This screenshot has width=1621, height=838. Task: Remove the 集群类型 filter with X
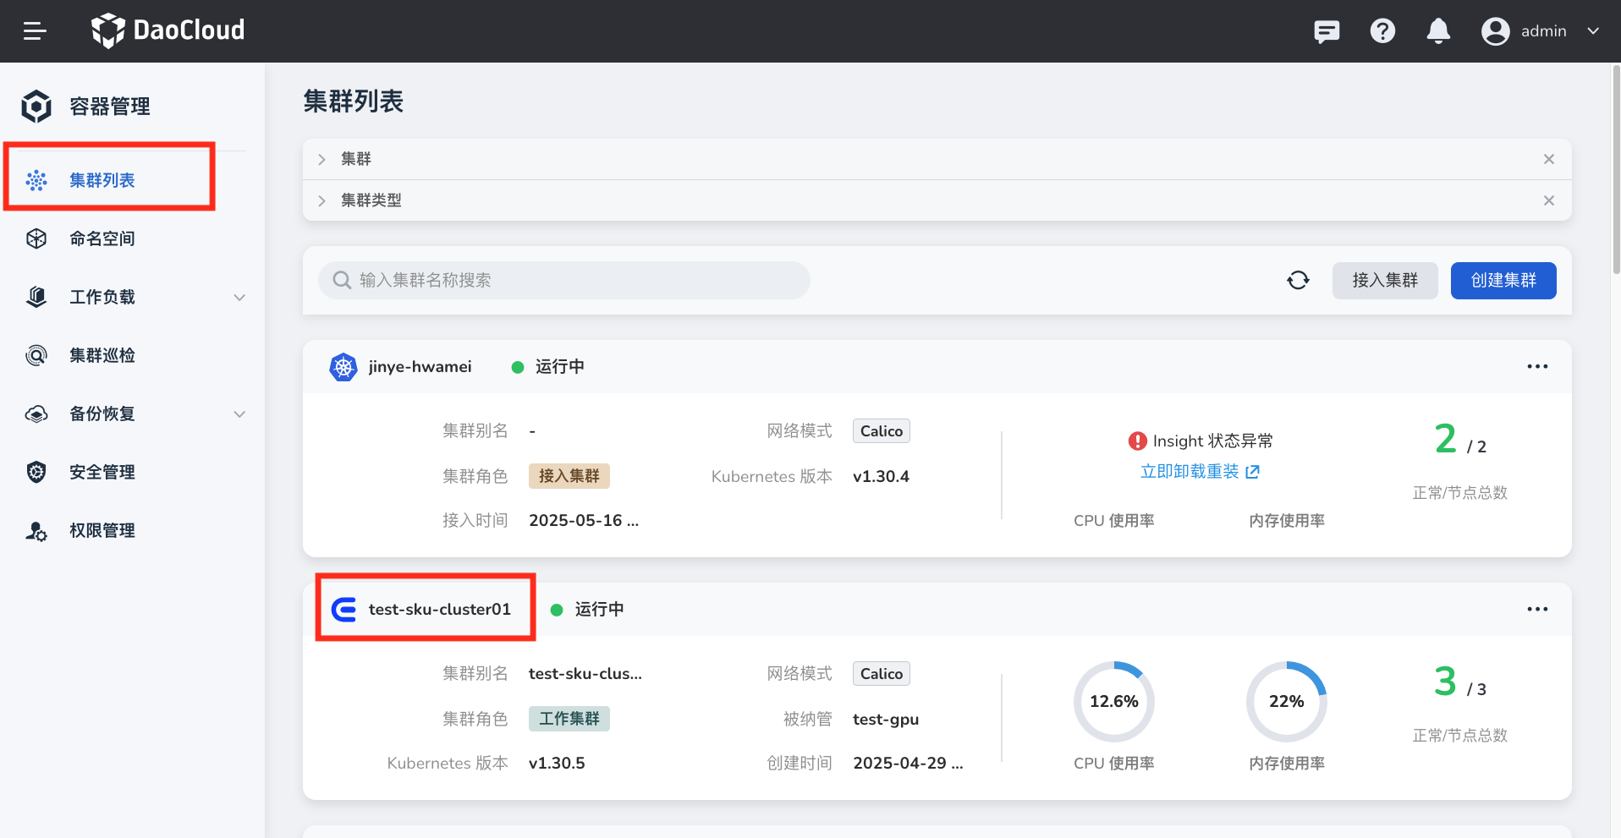[x=1548, y=200]
